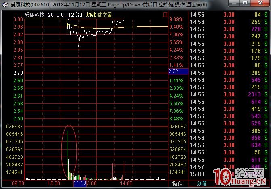
Task: Select the tick row with volume 96
Action: 229,65
